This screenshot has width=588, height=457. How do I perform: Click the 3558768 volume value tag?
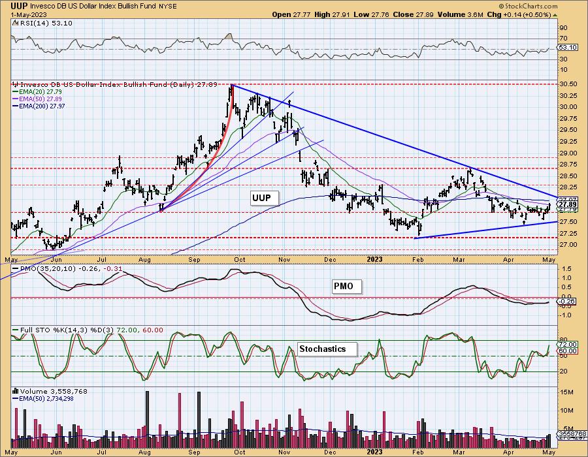click(x=572, y=433)
